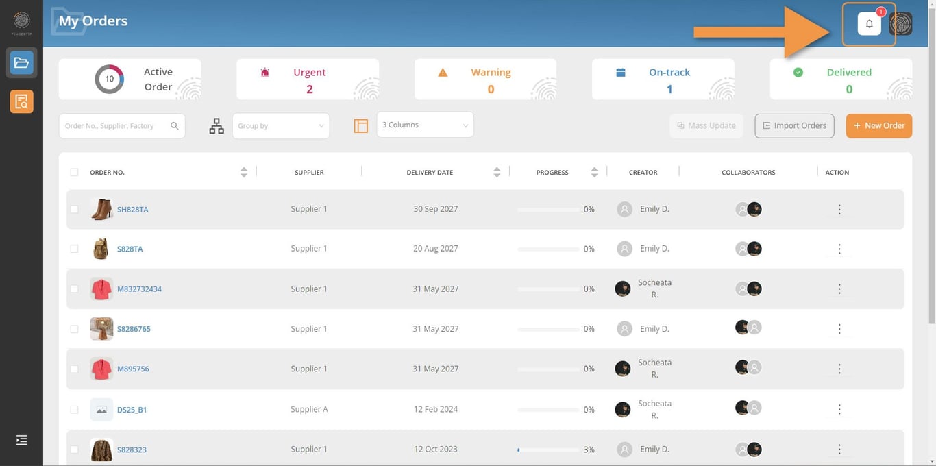Select the Active Order card

130,79
